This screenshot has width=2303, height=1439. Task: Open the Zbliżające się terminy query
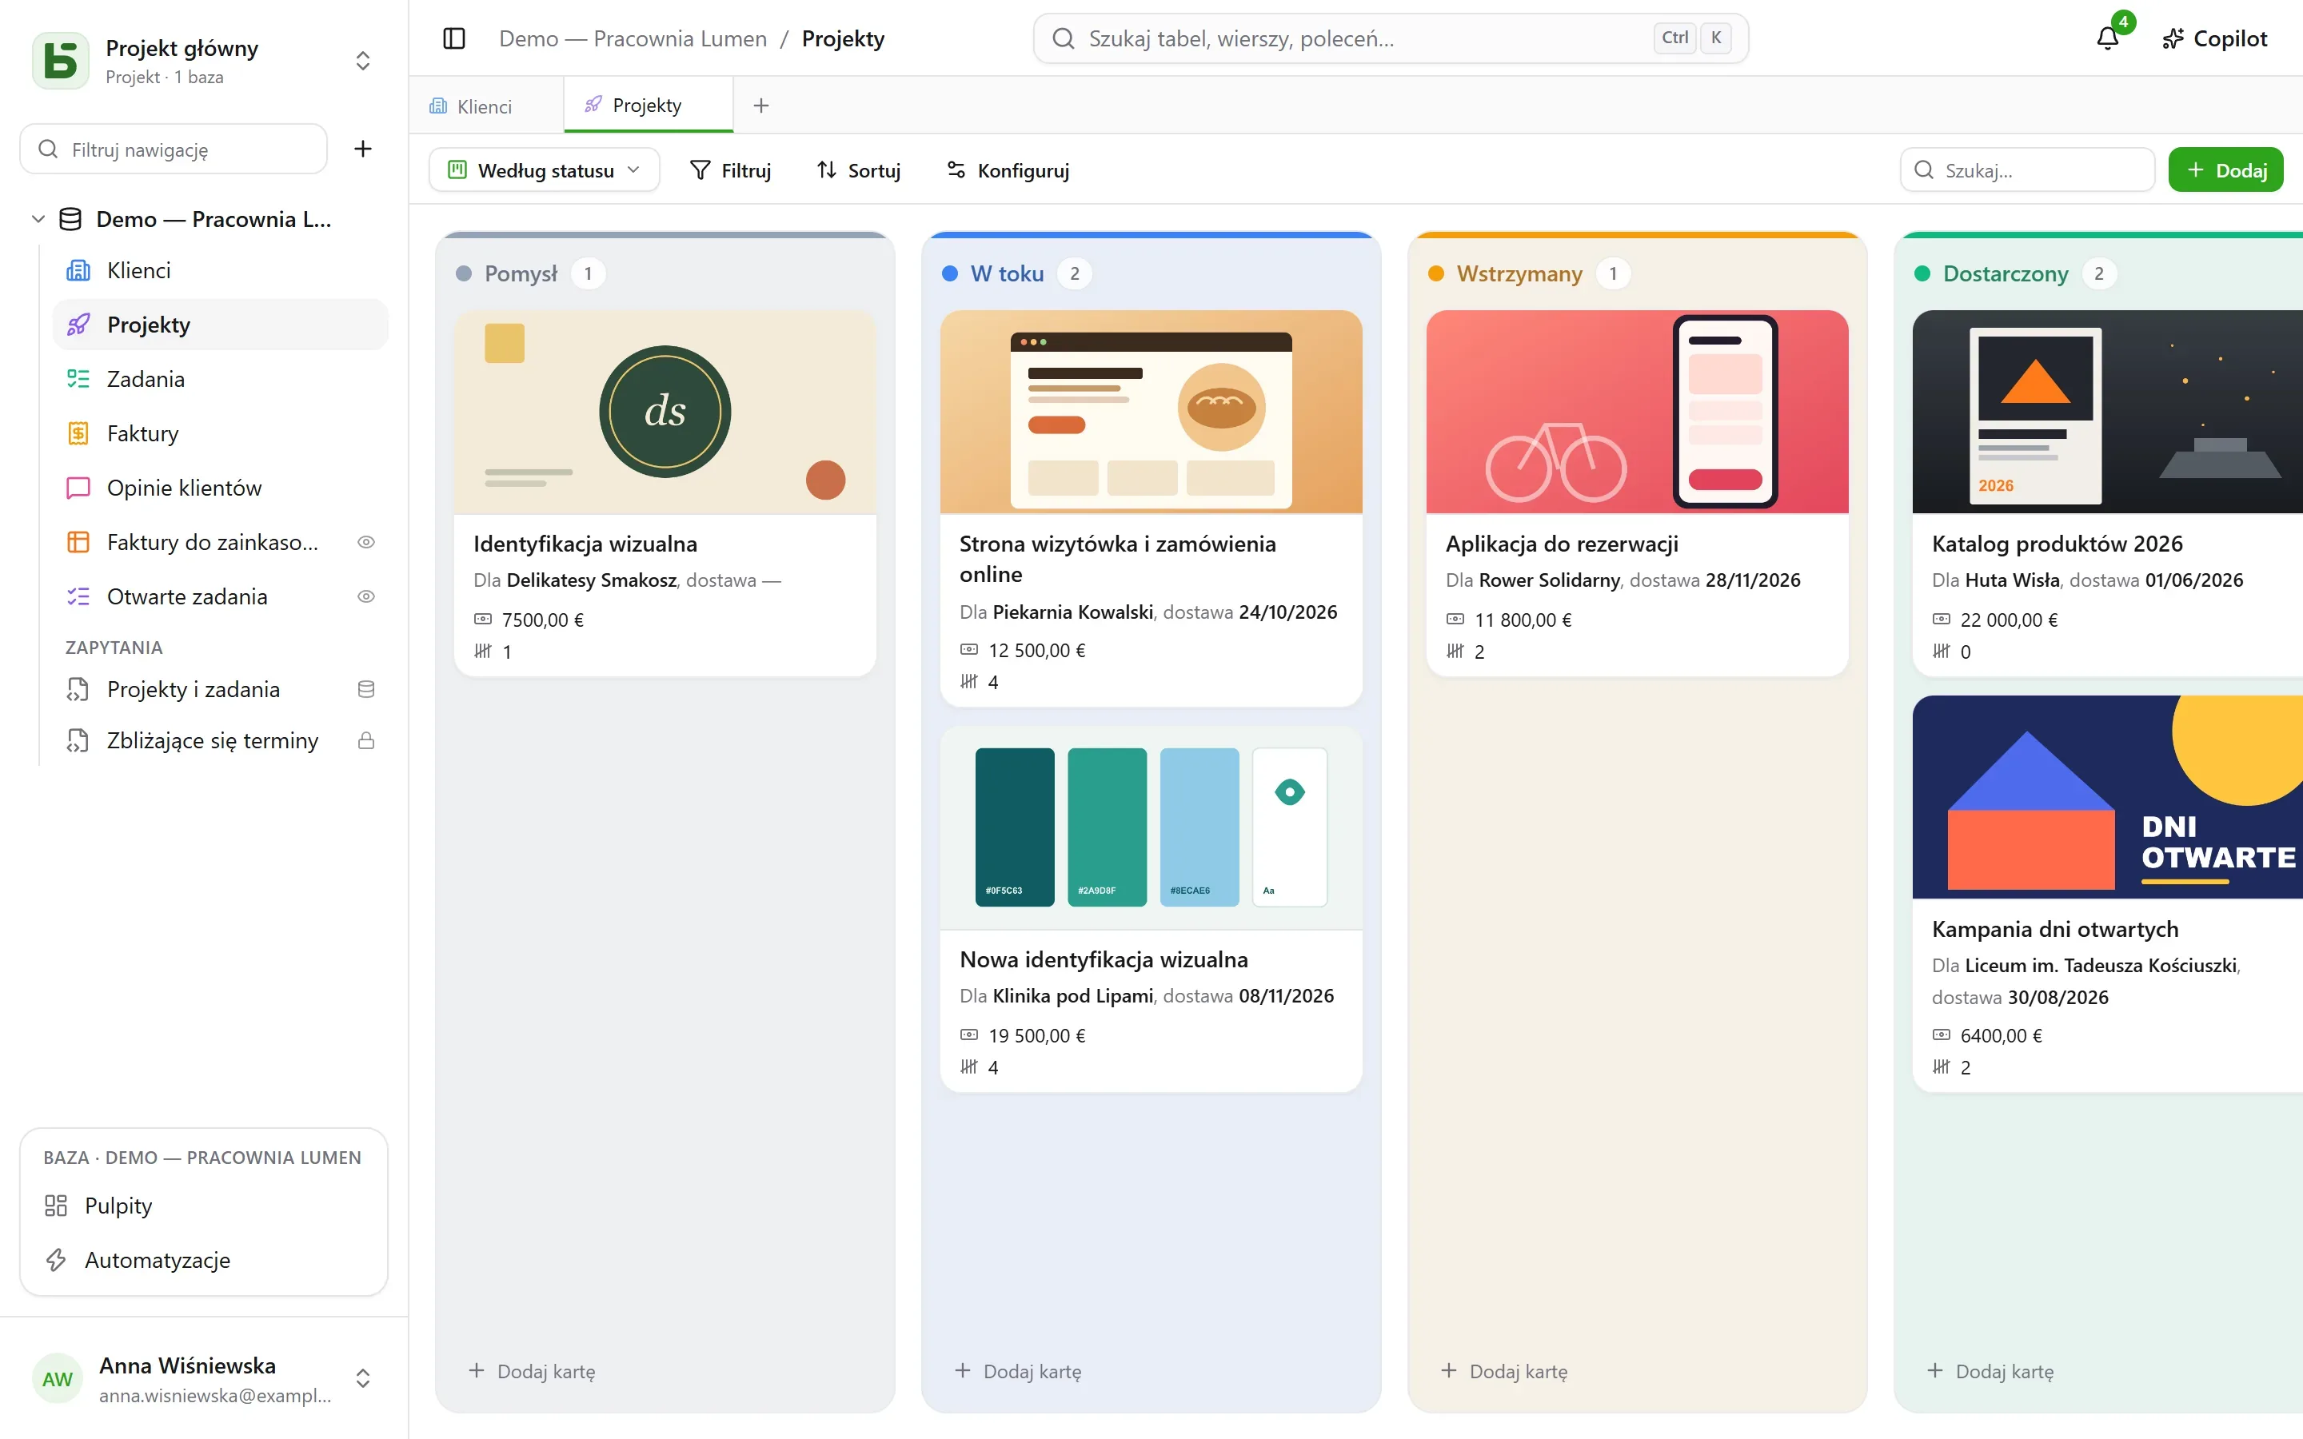click(220, 740)
